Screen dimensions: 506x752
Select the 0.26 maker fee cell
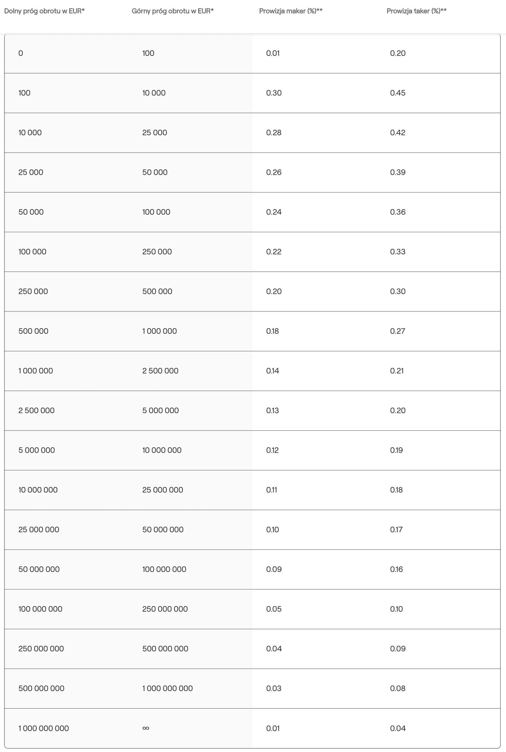[274, 172]
